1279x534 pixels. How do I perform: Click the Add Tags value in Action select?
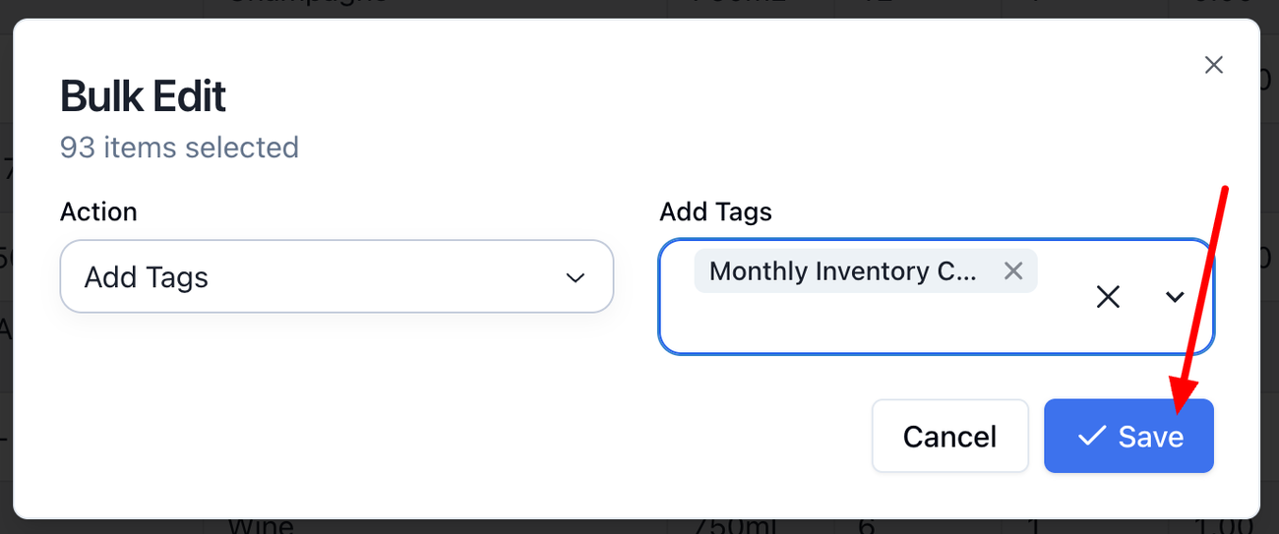point(147,277)
